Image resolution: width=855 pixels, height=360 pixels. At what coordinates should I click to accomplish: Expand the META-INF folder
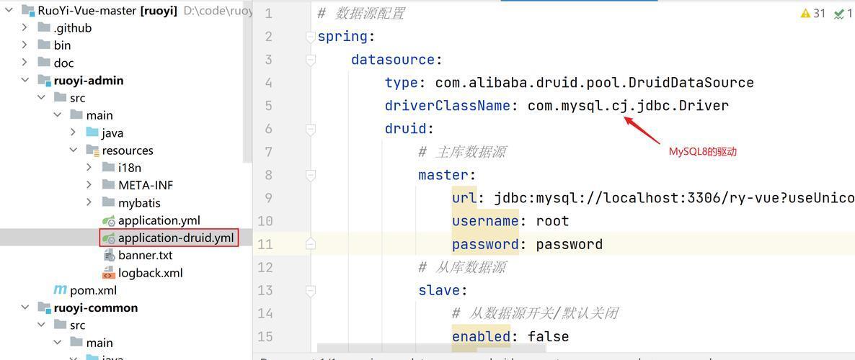point(89,185)
